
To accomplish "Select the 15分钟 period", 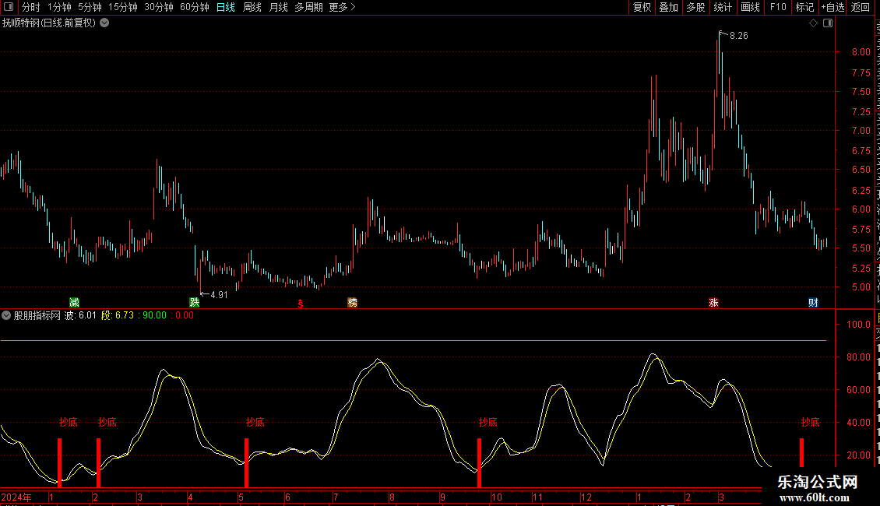I will coord(123,7).
